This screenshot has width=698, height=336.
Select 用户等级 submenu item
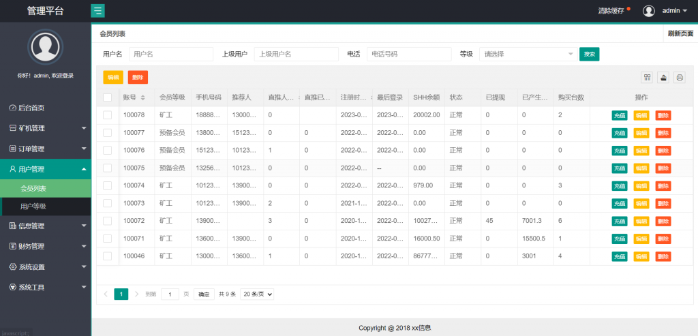[46, 207]
